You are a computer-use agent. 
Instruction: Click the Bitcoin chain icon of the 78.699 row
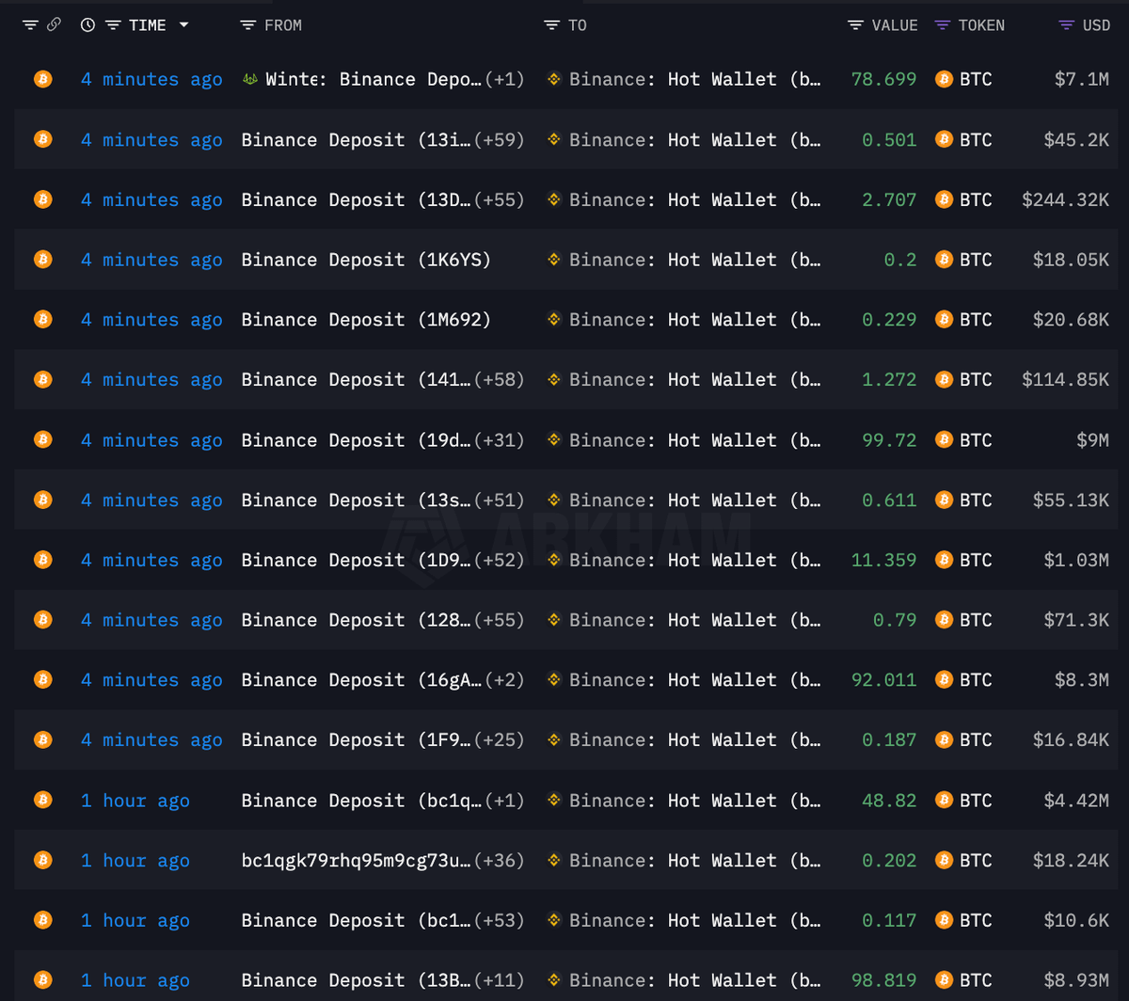pos(42,79)
